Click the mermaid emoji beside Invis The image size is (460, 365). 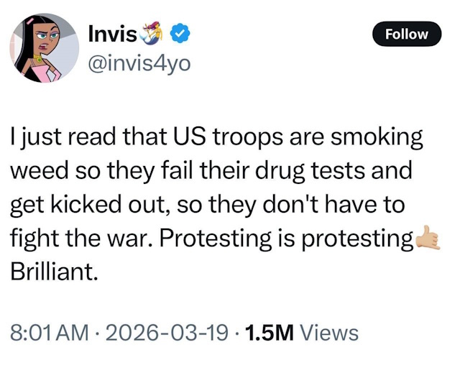point(159,33)
